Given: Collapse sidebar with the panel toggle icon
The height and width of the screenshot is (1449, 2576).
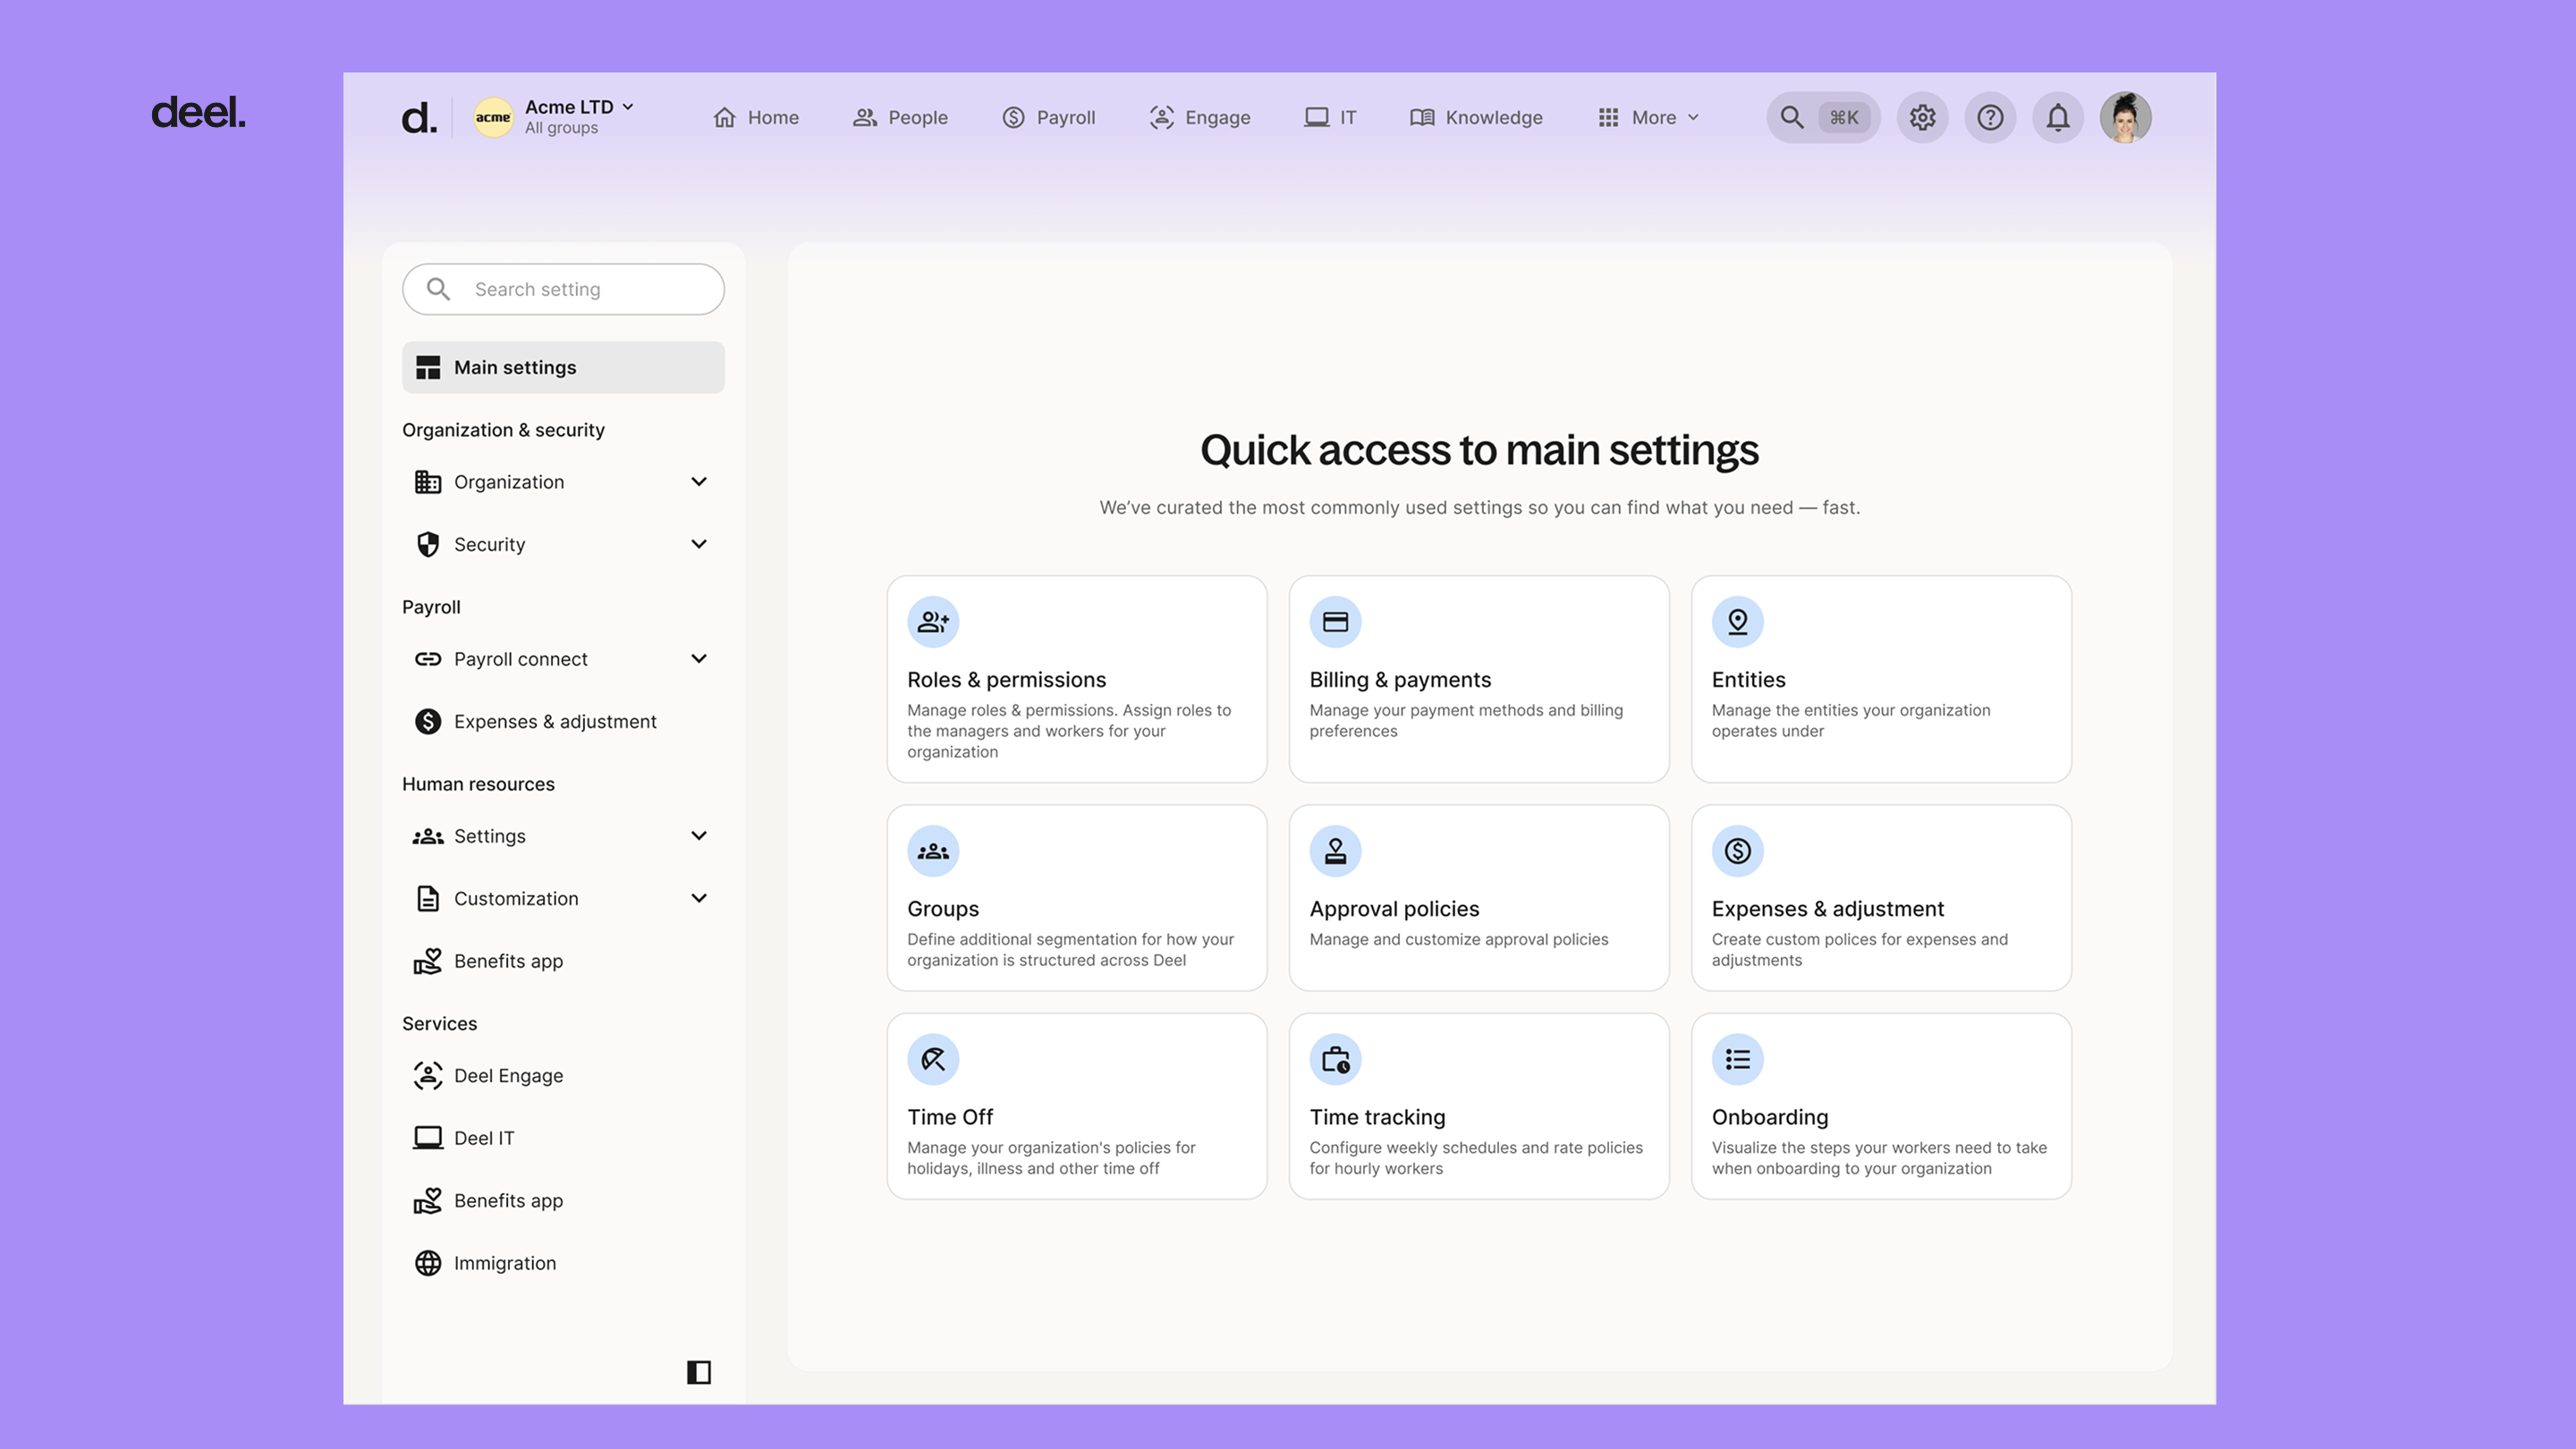Looking at the screenshot, I should [699, 1372].
